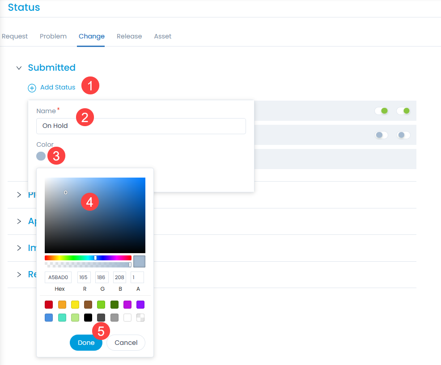441x365 pixels.
Task: Select the orange preset color swatch
Action: tap(62, 305)
